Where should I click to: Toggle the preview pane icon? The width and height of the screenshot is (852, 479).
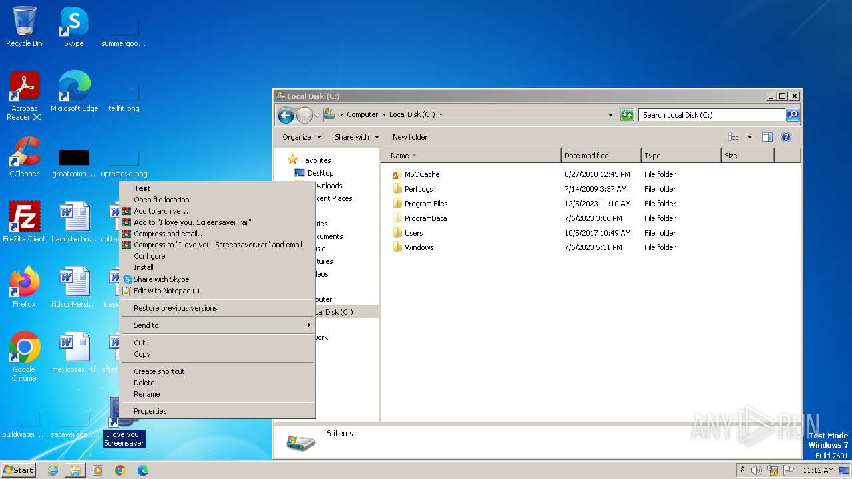point(767,137)
